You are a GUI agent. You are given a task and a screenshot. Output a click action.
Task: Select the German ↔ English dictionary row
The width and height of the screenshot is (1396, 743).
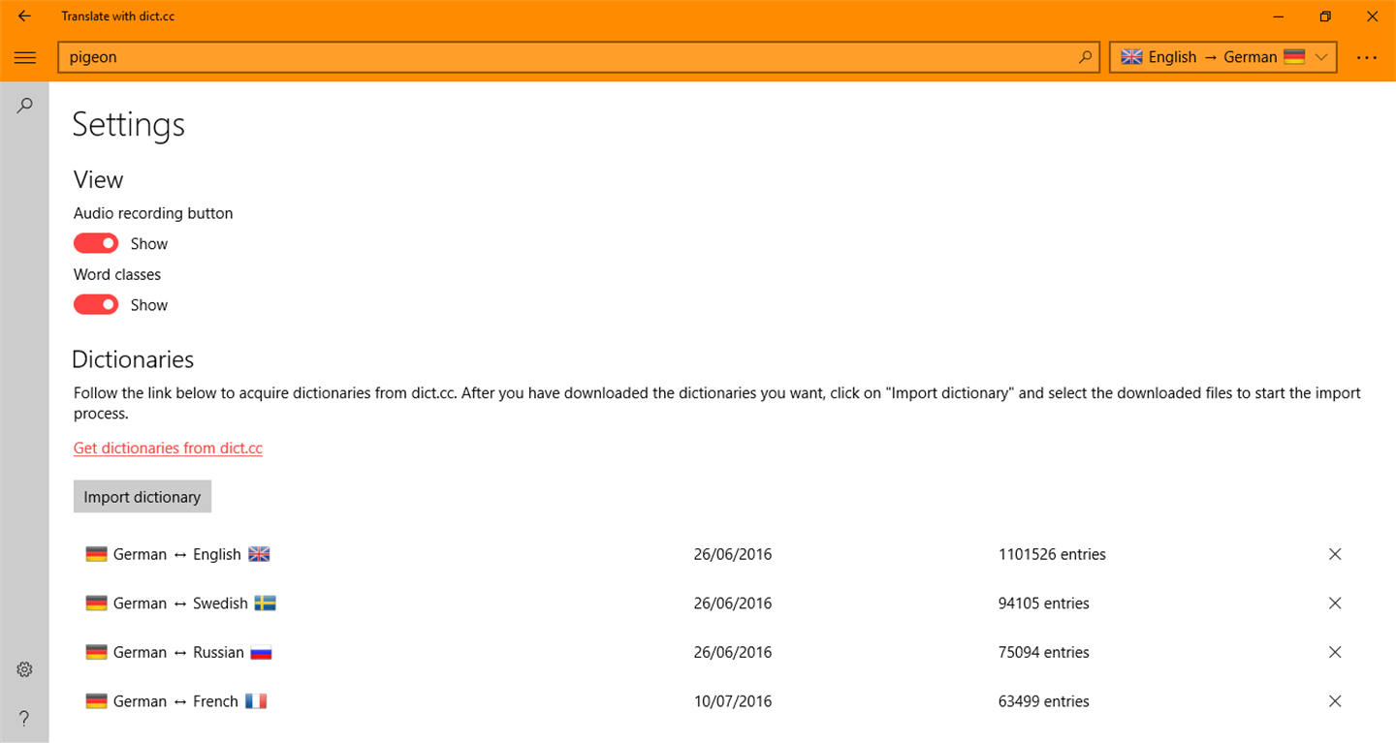click(x=716, y=554)
